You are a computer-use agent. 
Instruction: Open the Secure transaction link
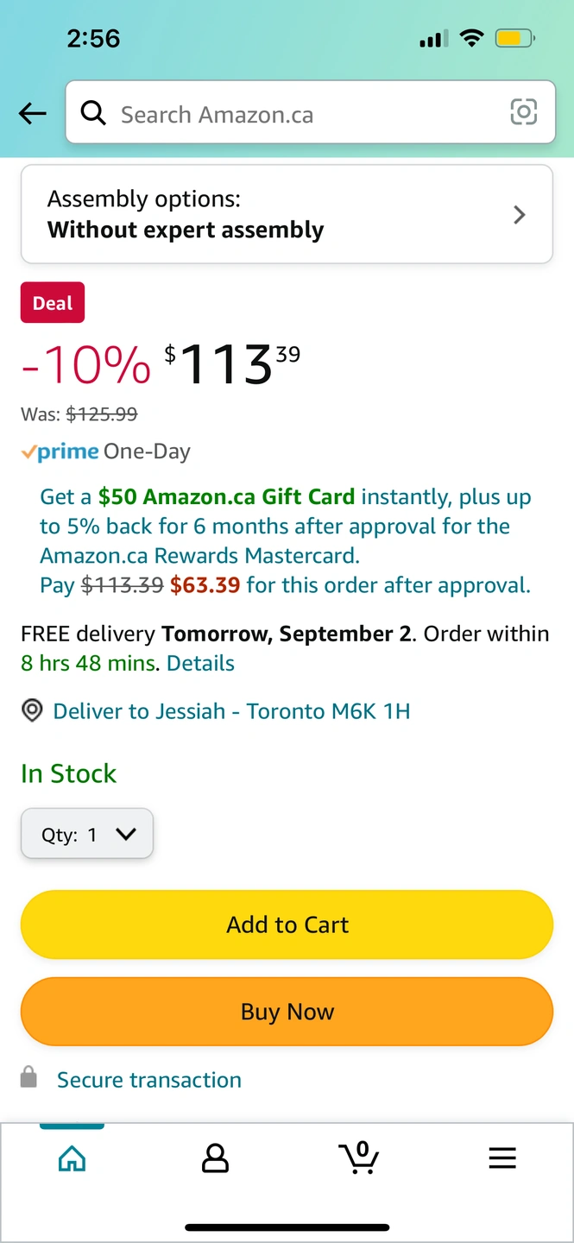[x=149, y=1080]
